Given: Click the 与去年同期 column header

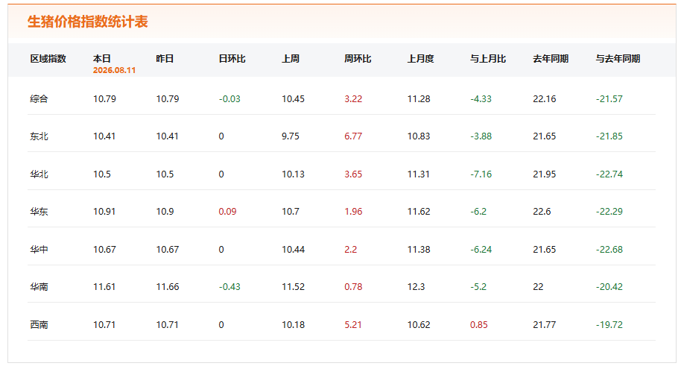Looking at the screenshot, I should [618, 59].
